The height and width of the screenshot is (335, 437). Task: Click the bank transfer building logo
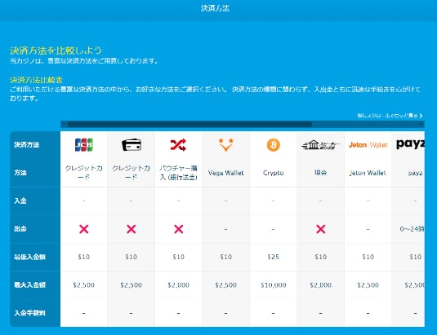pyautogui.click(x=320, y=145)
